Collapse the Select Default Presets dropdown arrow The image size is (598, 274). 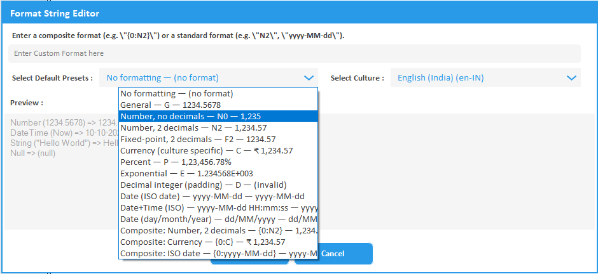(309, 78)
